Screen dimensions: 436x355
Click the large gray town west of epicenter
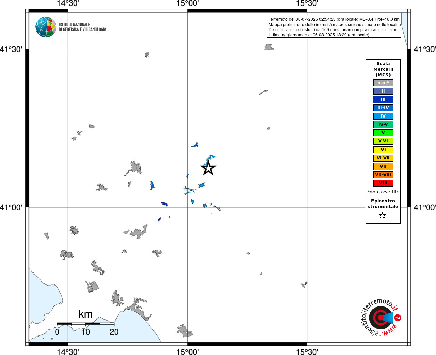pyautogui.click(x=134, y=168)
